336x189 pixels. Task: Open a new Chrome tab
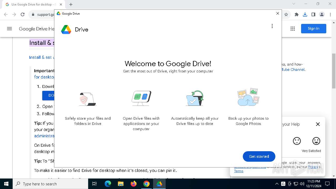pyautogui.click(x=71, y=4)
